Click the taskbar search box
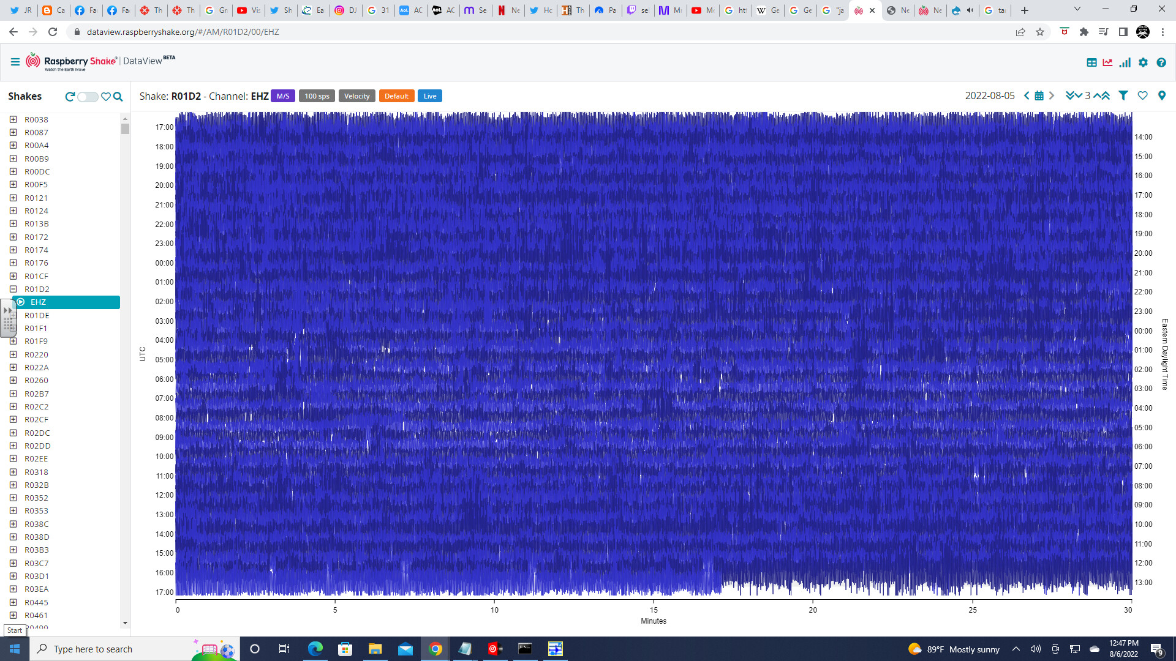 click(135, 649)
